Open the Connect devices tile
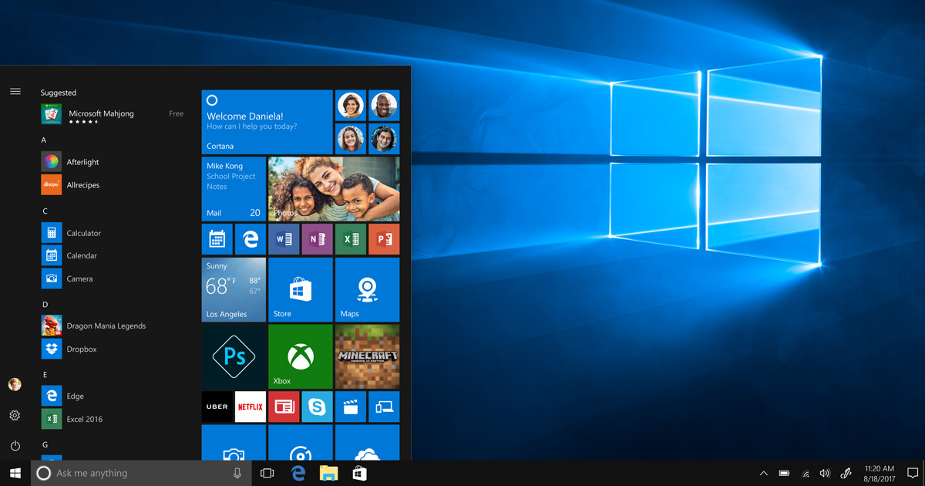 384,407
